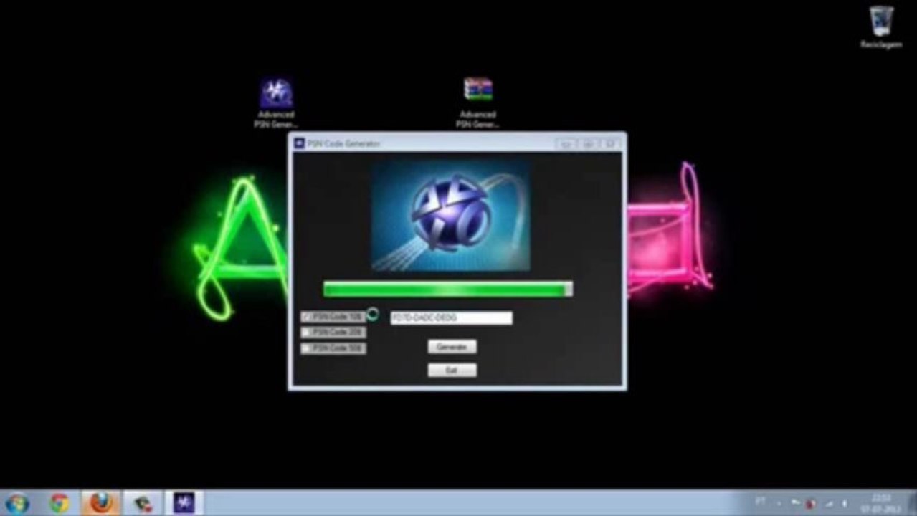Click the taskbar icon right of Firefox
This screenshot has width=917, height=516.
pyautogui.click(x=143, y=503)
